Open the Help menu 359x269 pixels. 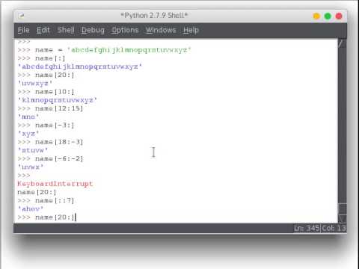click(191, 30)
